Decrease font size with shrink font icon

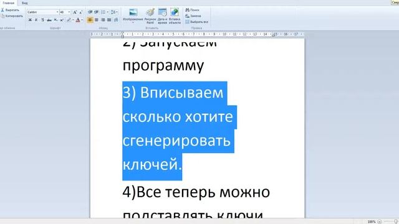[81, 12]
